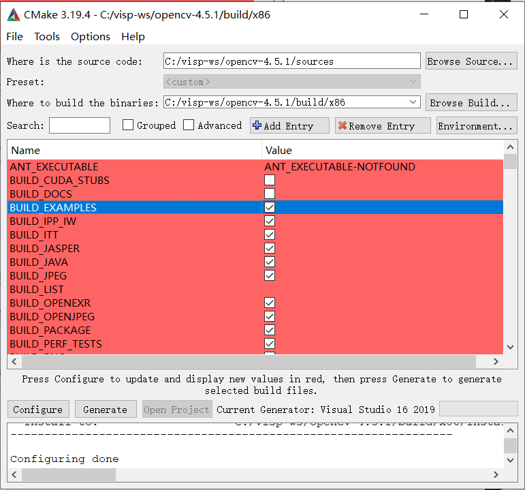Close the CMake window
Viewport: 525px width, 490px height.
[504, 14]
